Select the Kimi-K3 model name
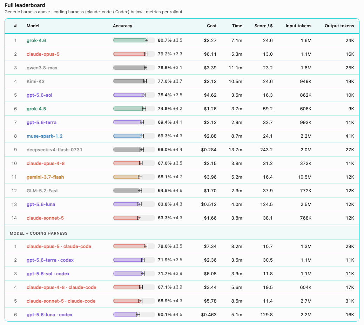This screenshot has width=364, height=325. pyautogui.click(x=35, y=82)
